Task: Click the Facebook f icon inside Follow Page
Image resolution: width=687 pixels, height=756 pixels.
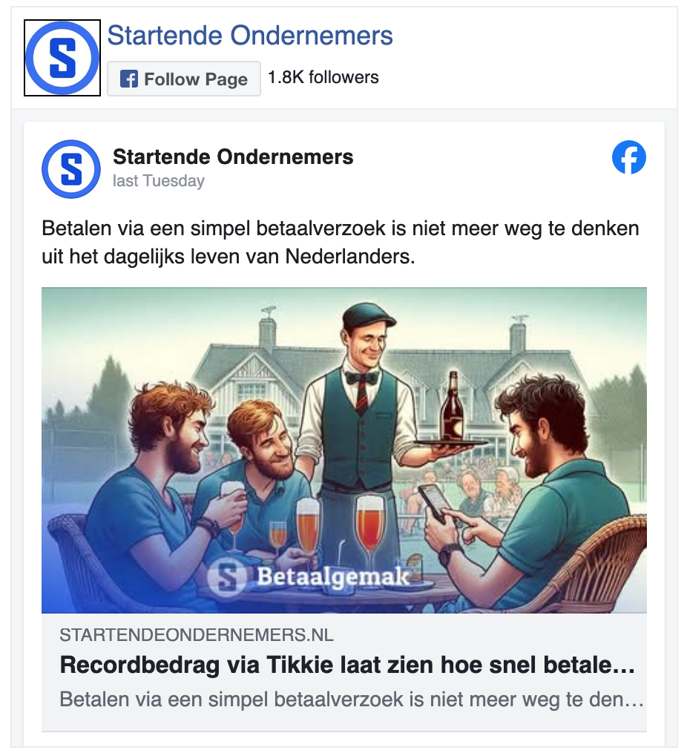Action: point(129,79)
